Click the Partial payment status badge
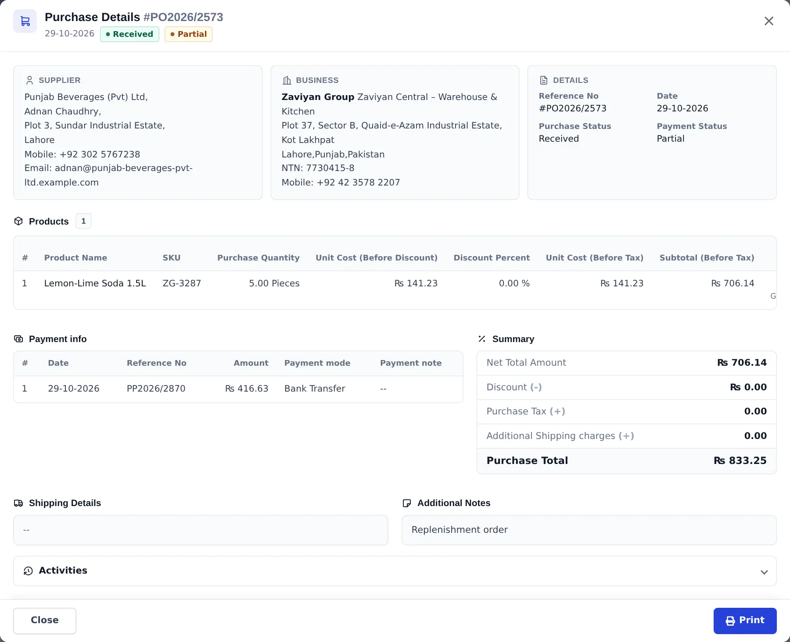The image size is (790, 642). click(x=189, y=34)
